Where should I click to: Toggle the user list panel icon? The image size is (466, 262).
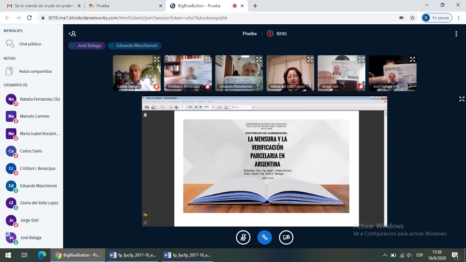tap(72, 33)
